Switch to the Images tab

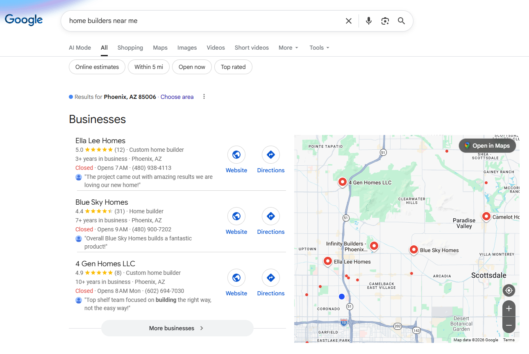(187, 48)
